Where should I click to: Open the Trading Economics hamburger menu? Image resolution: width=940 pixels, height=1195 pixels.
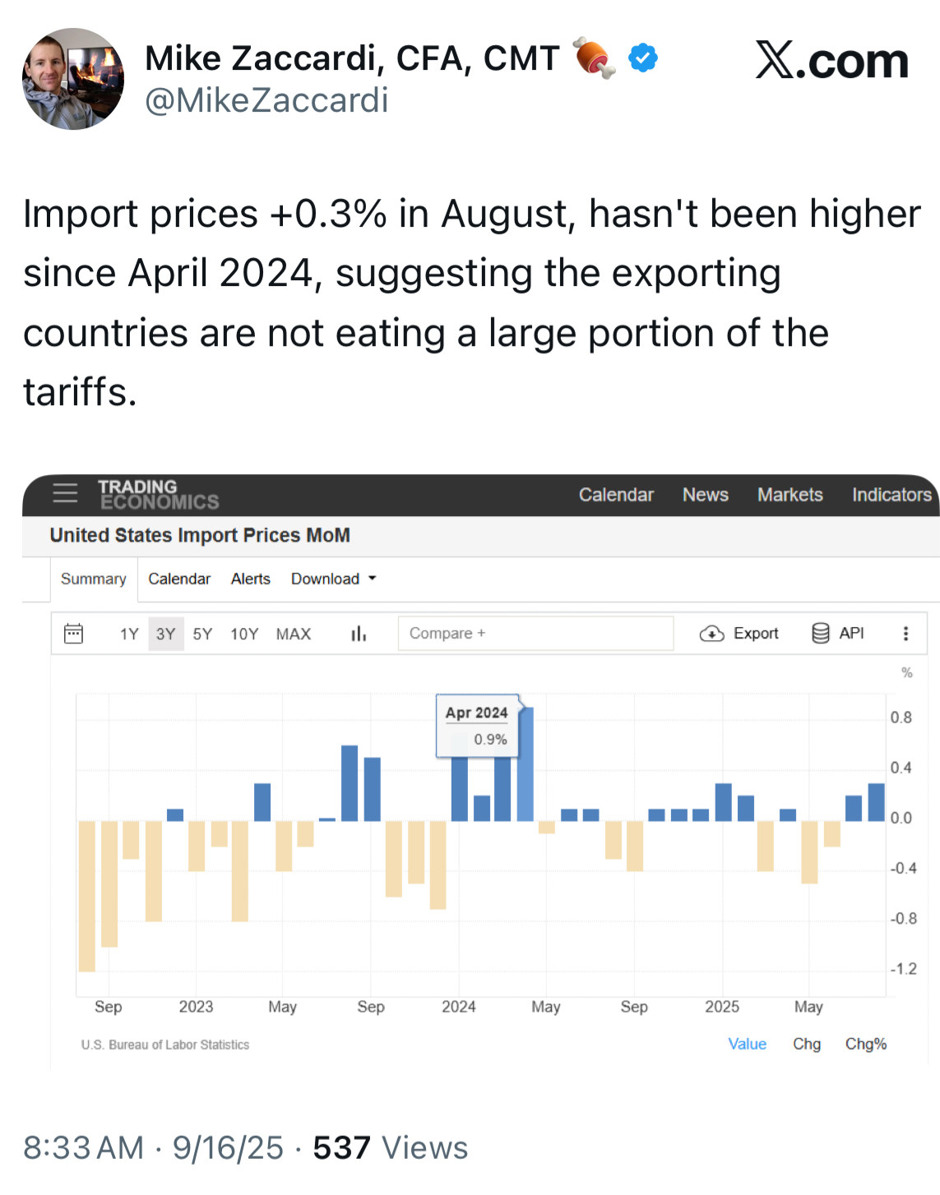tap(65, 493)
